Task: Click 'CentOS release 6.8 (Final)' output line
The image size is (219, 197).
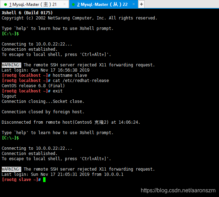Action: [33, 86]
